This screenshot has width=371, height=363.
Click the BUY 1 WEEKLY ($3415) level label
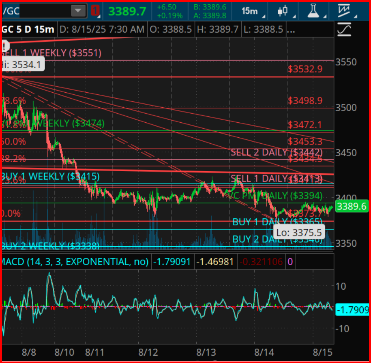click(51, 176)
